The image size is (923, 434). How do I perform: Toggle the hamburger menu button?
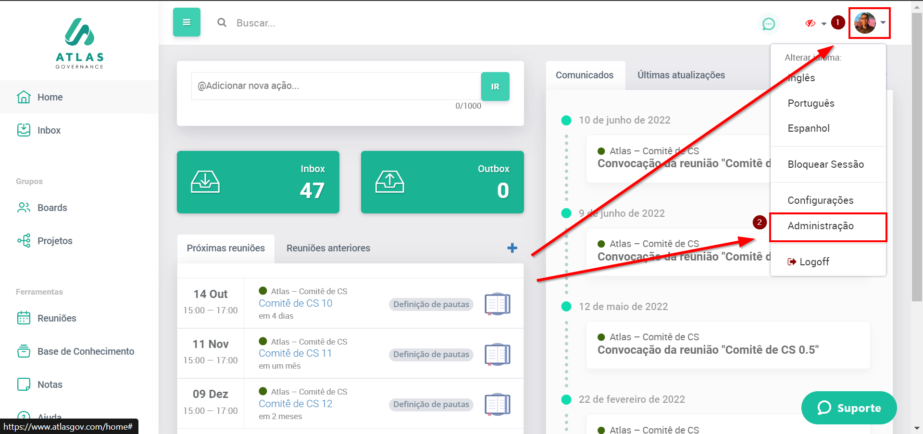187,22
